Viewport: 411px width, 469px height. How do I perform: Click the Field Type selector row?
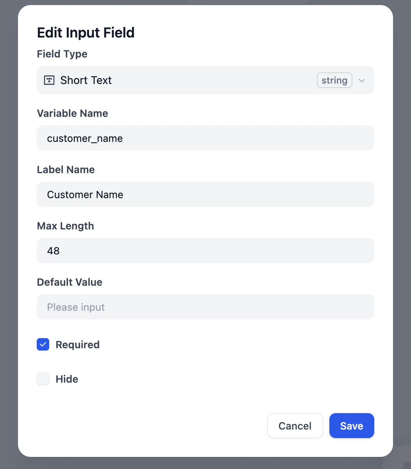[195, 80]
